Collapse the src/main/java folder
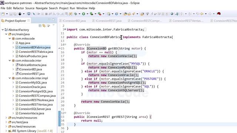The height and width of the screenshot is (133, 237). [6, 34]
